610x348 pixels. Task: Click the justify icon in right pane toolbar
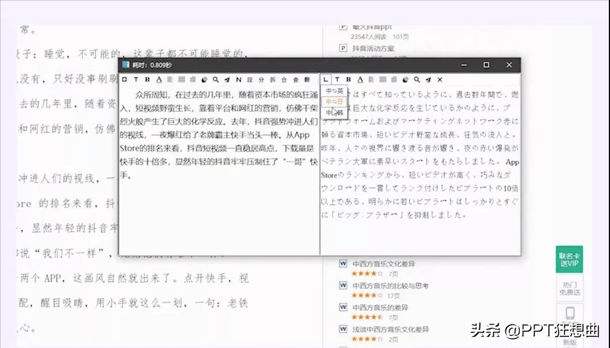(383, 80)
